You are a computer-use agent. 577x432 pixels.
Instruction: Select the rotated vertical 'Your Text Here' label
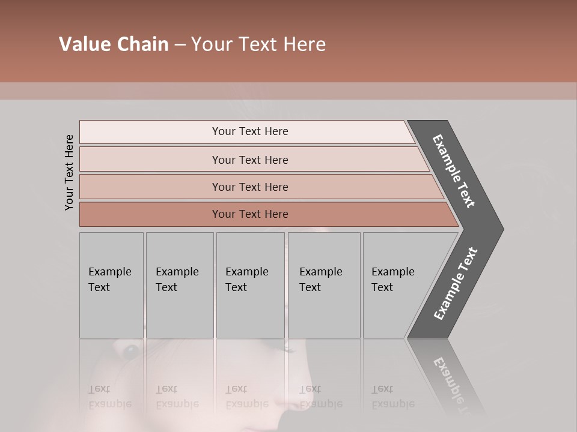click(x=69, y=172)
